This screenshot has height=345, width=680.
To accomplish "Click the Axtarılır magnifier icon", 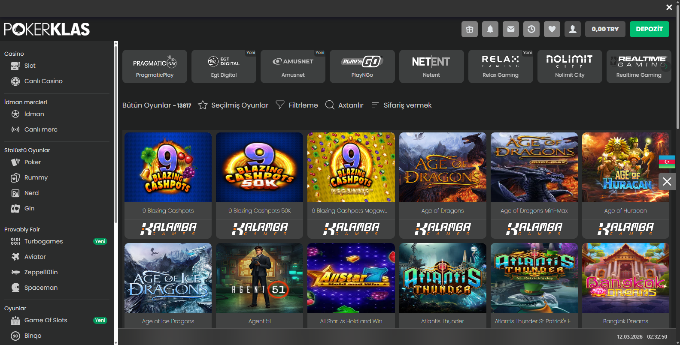I will pos(330,105).
